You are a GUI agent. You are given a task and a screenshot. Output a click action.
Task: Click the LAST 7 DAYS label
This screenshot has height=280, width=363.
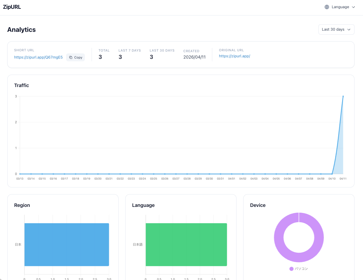click(x=130, y=50)
